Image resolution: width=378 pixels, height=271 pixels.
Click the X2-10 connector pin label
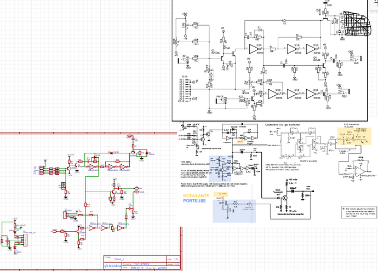(181, 101)
